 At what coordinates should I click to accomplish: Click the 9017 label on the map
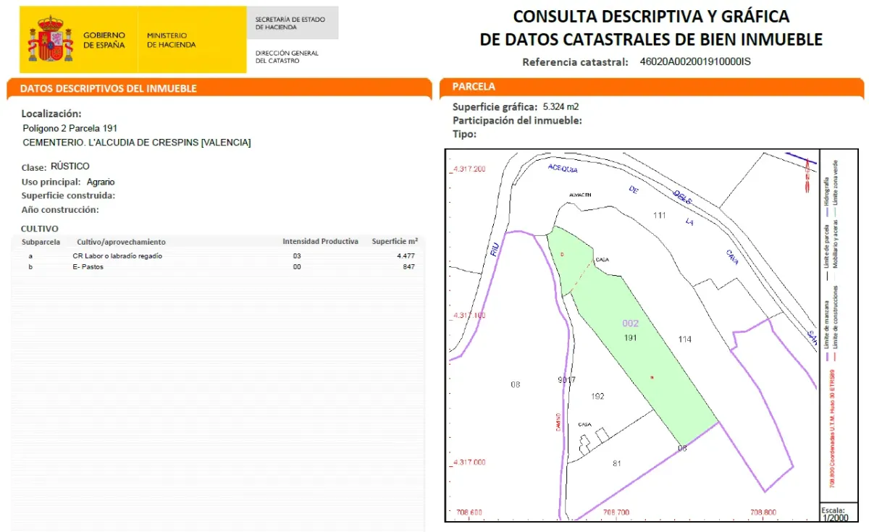[567, 380]
